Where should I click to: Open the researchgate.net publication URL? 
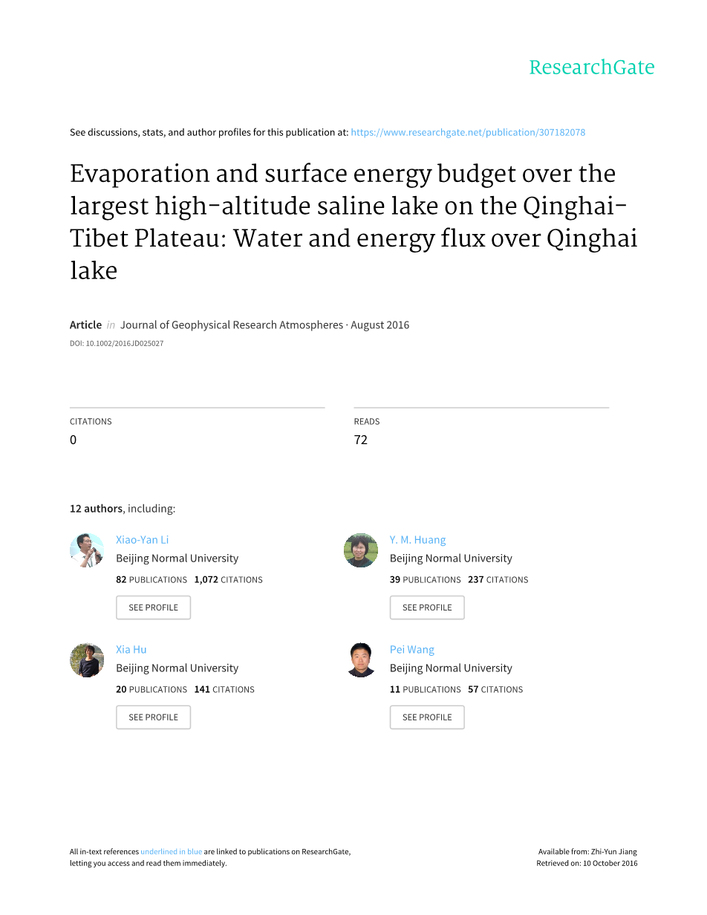tap(468, 132)
